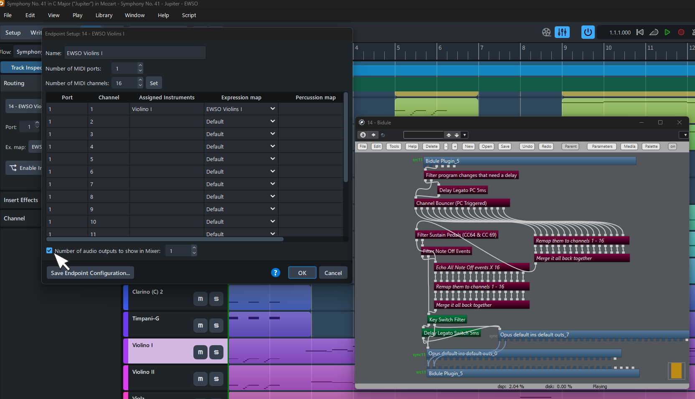This screenshot has height=399, width=695.
Task: Toggle the blue activate project power button
Action: tap(588, 32)
